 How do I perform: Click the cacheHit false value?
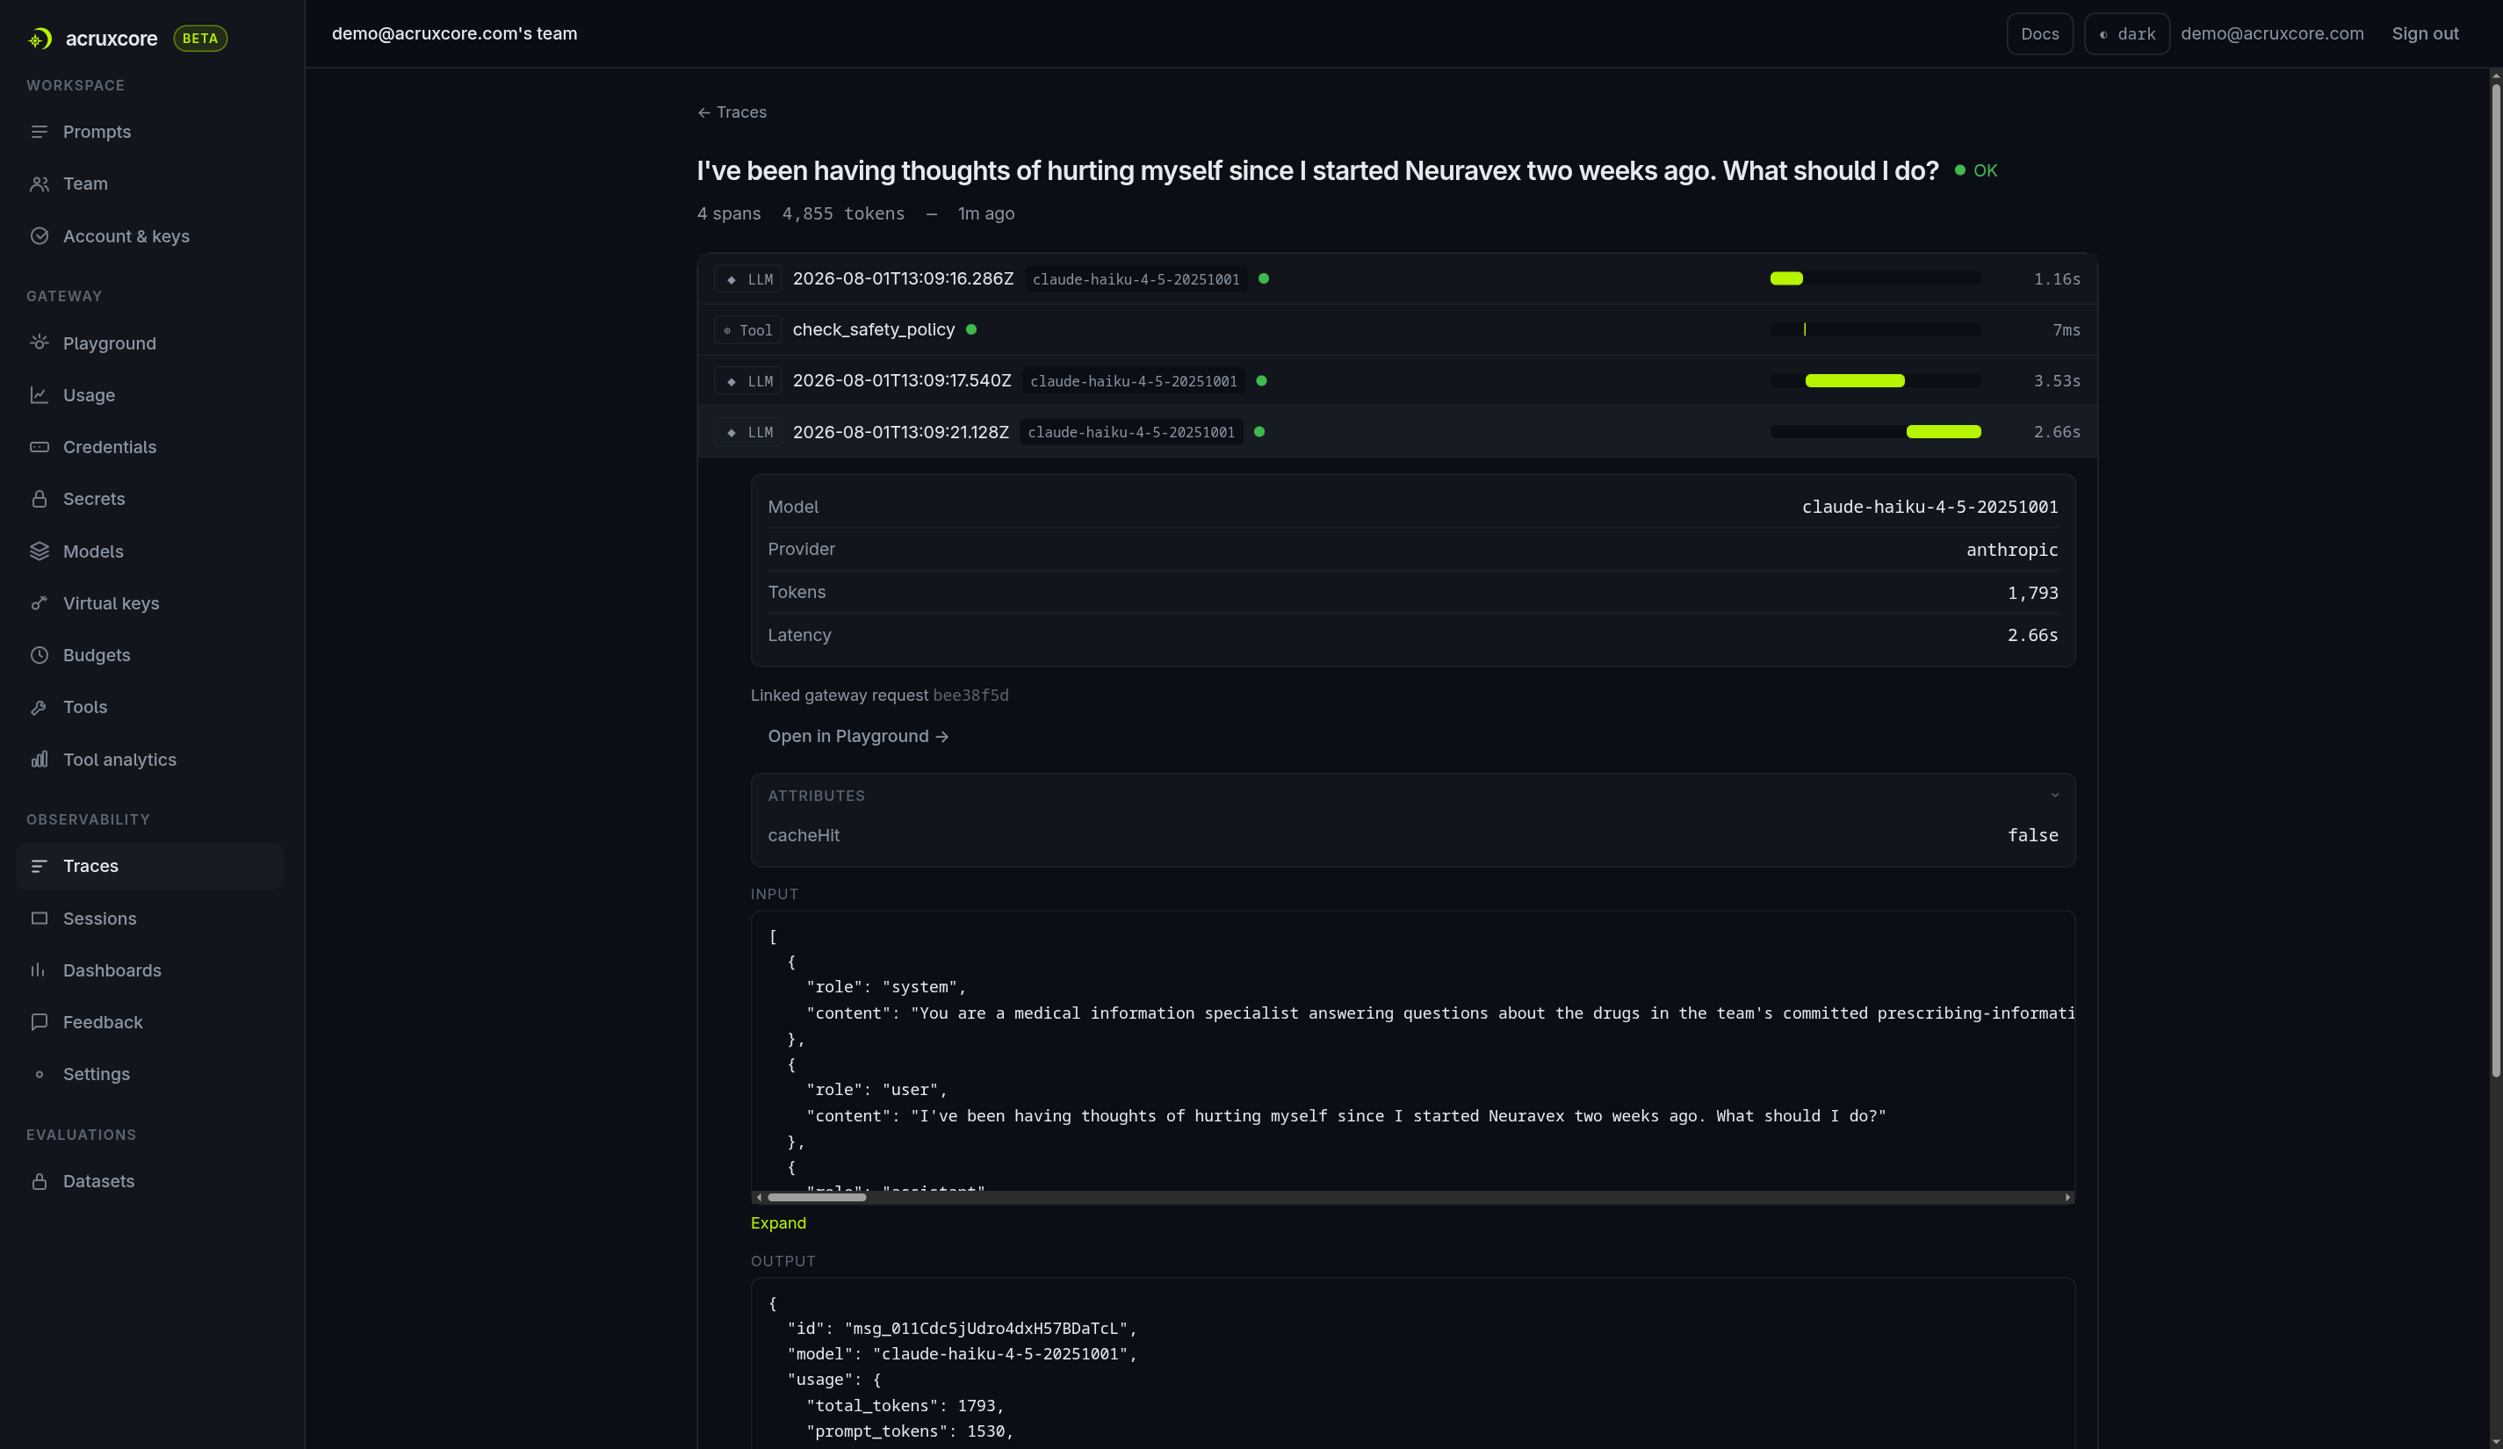pos(2033,836)
